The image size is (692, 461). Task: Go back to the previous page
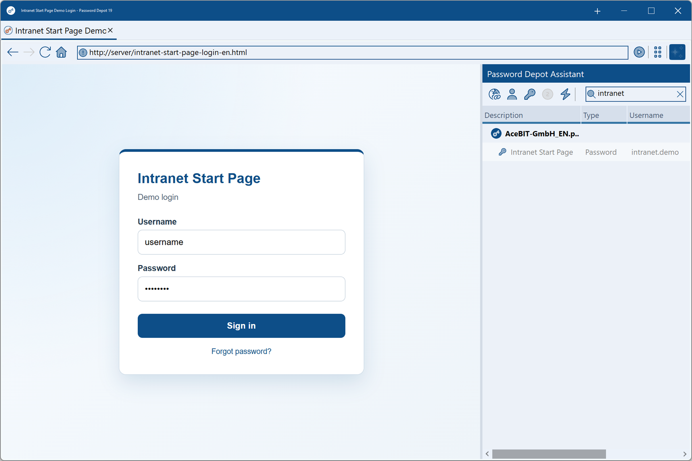pyautogui.click(x=13, y=52)
